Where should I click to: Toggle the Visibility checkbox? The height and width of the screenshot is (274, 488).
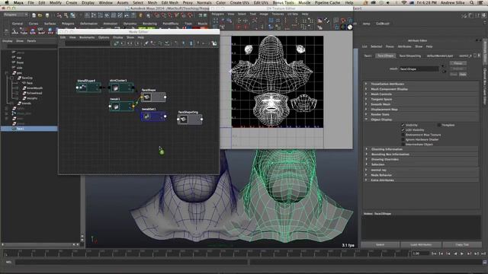tap(403, 125)
